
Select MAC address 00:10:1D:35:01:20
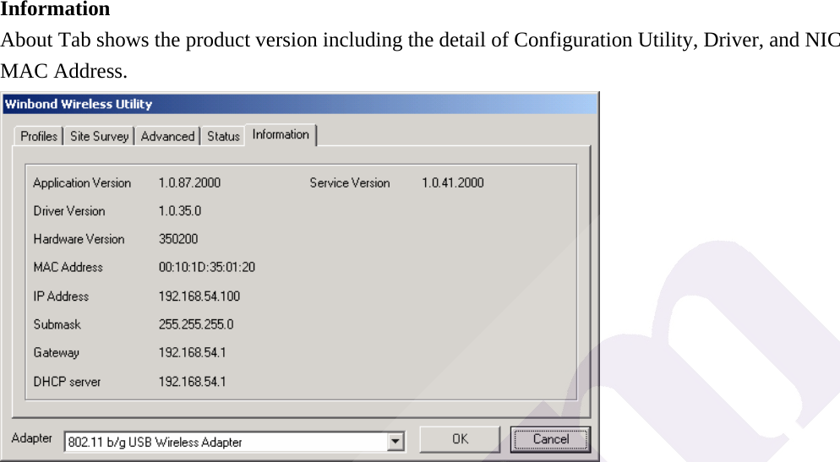(x=207, y=267)
